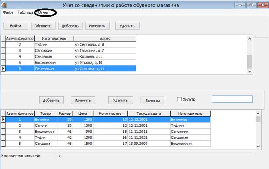Select the Ботинки product cell
This screenshot has width=269, height=169.
[46, 120]
